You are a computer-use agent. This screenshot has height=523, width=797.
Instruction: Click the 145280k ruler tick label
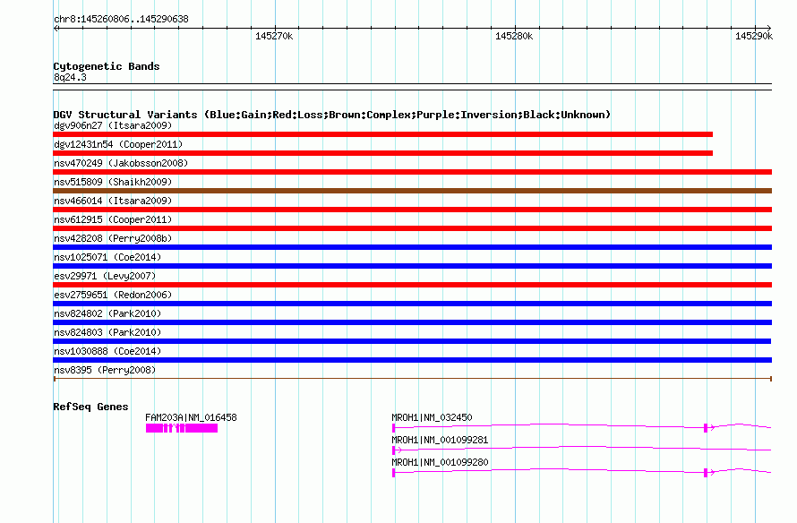pyautogui.click(x=514, y=36)
